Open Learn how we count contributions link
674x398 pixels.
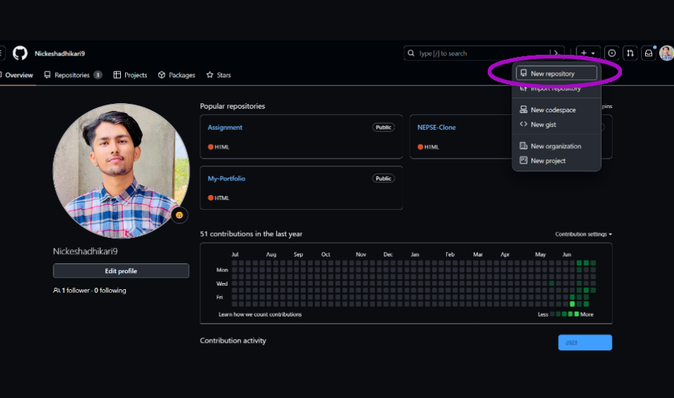click(x=260, y=314)
